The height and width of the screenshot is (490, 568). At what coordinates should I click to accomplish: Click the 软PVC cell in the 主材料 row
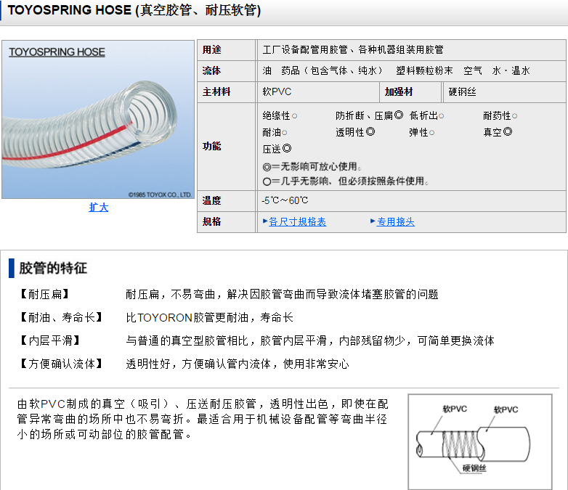tap(277, 91)
